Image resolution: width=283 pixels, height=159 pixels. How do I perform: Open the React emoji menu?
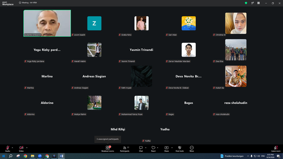(153, 149)
